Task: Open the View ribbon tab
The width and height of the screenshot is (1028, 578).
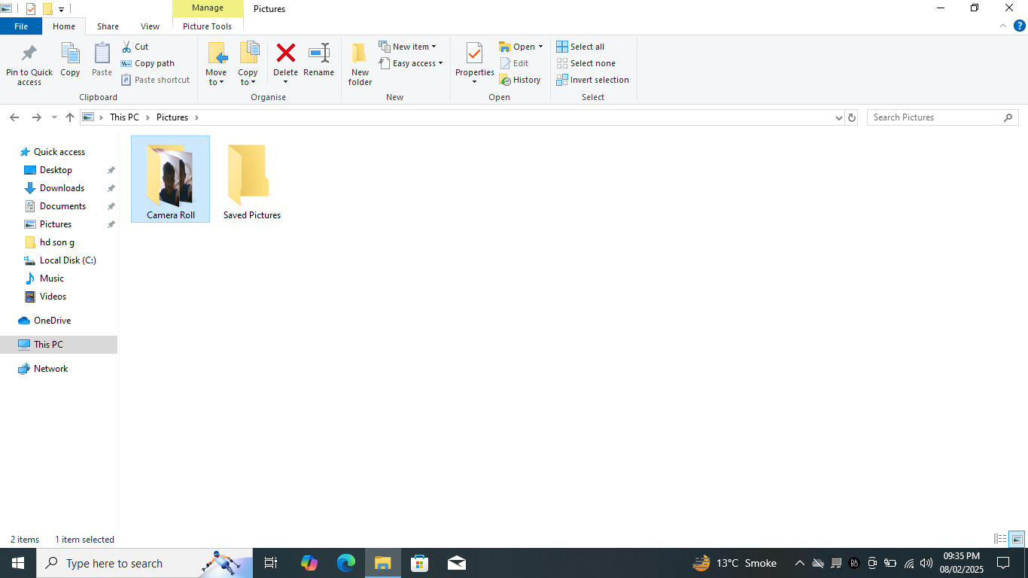Action: pos(150,26)
